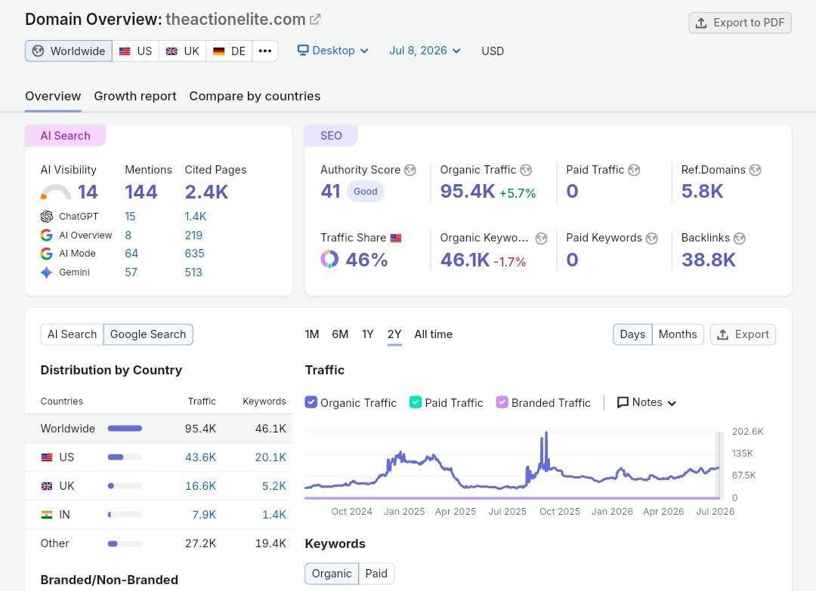This screenshot has height=591, width=816.
Task: Click the ChatGPT logo icon
Action: pyautogui.click(x=47, y=216)
